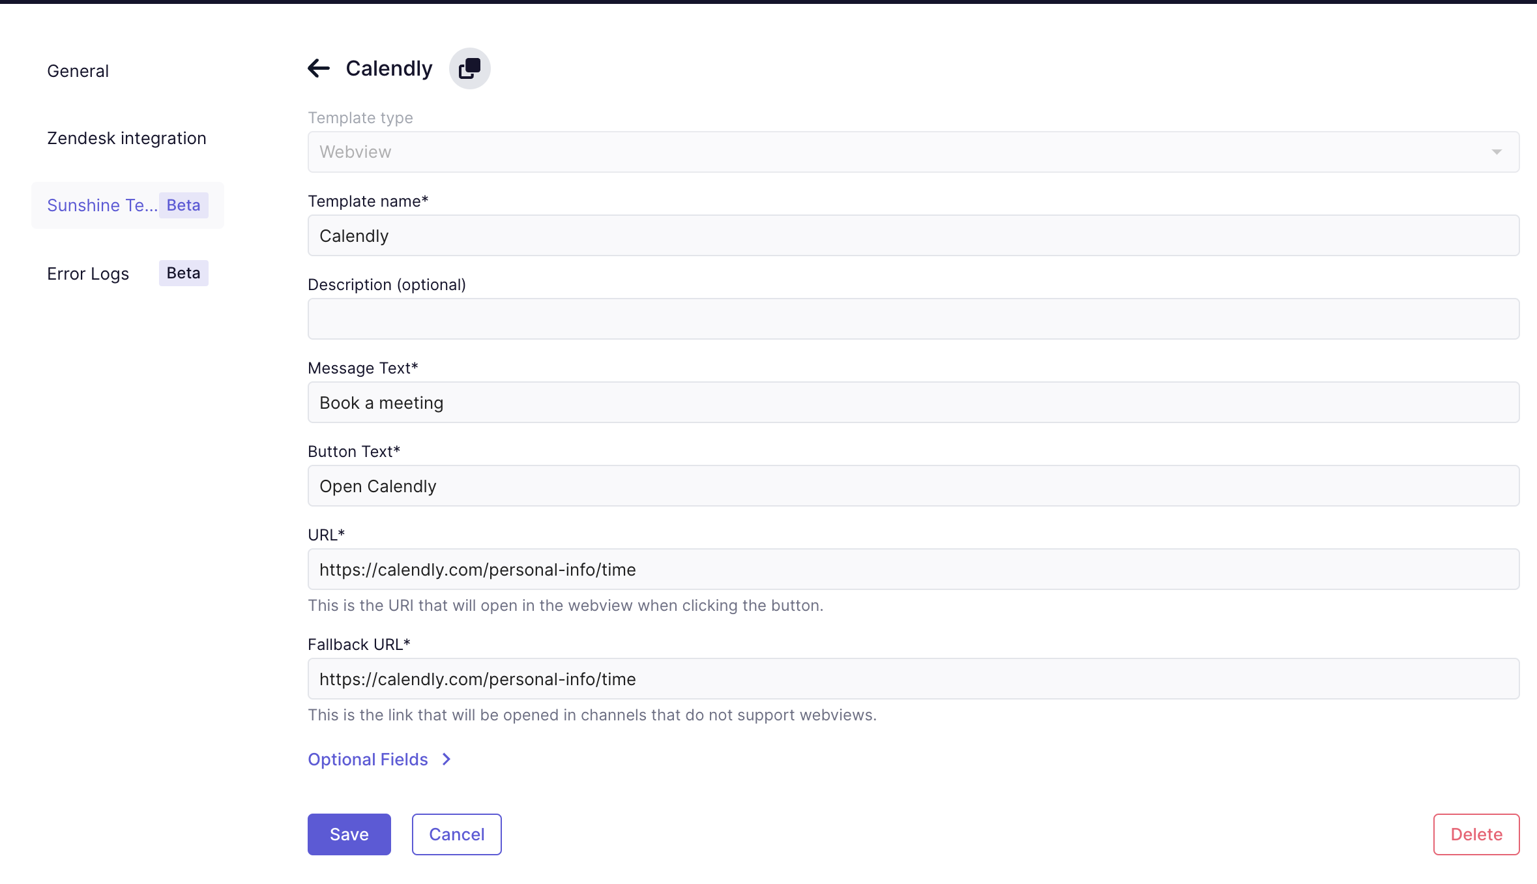This screenshot has height=884, width=1537.
Task: Select the Sunshine Templates sidebar item
Action: (x=128, y=205)
